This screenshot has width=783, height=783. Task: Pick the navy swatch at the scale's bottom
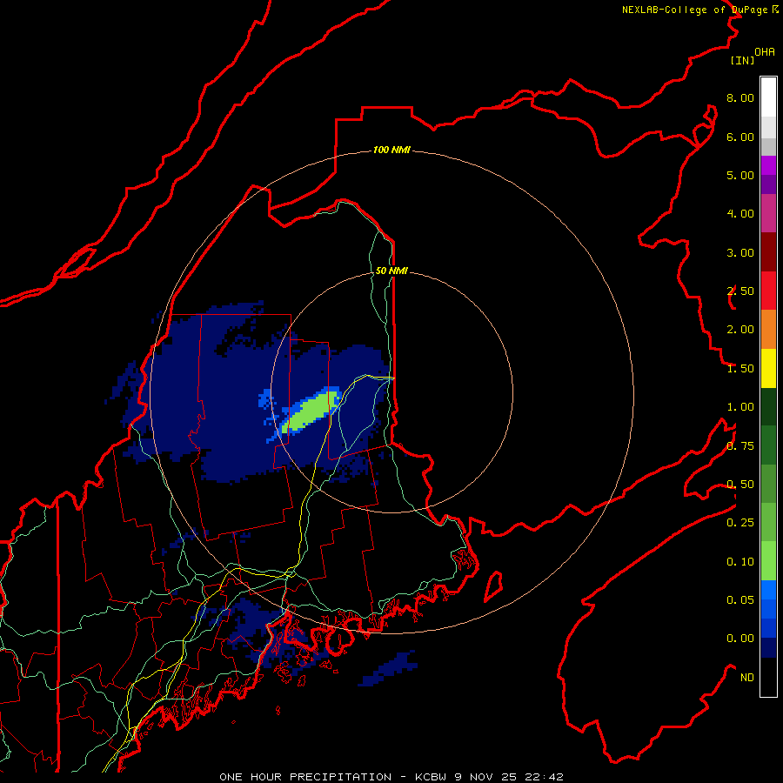click(768, 647)
